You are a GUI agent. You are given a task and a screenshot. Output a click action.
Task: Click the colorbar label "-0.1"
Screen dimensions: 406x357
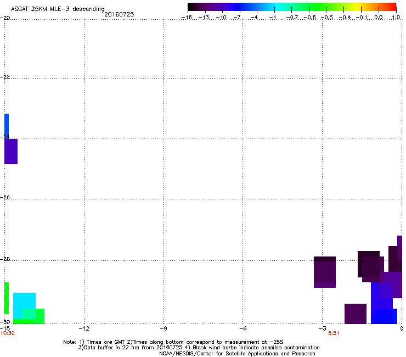coord(362,18)
